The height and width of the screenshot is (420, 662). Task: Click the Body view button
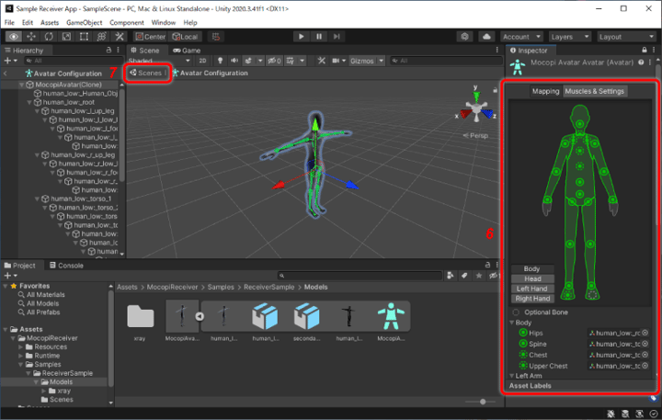(x=532, y=269)
